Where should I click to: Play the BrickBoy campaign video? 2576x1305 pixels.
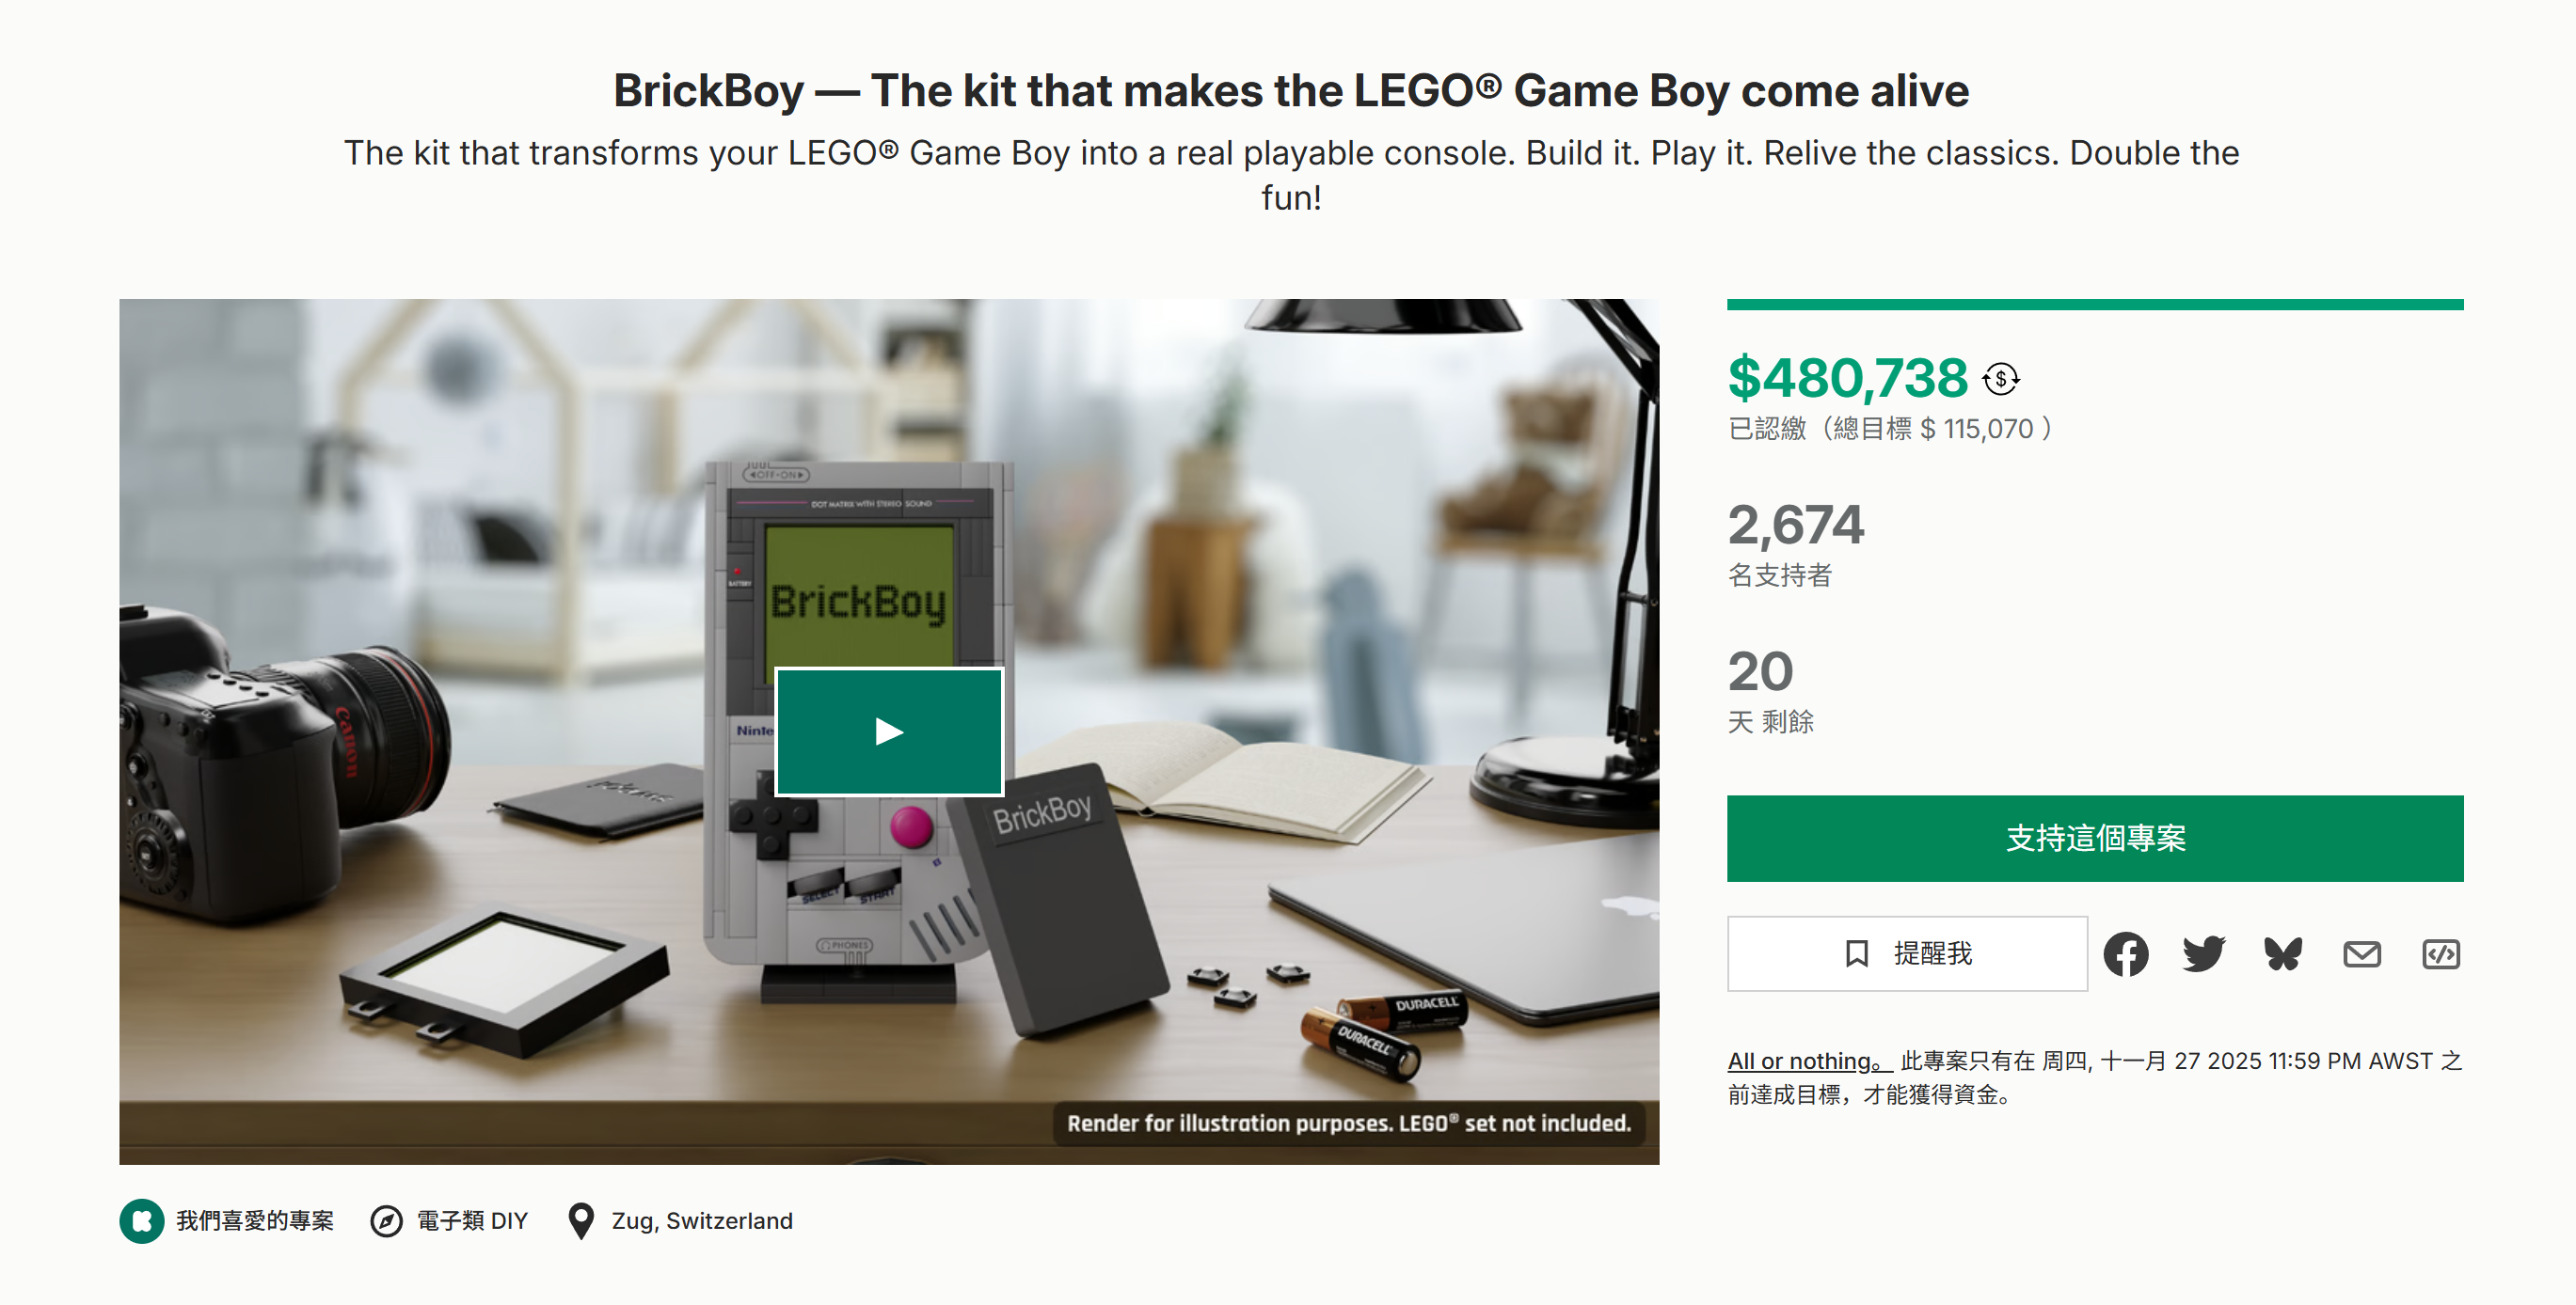(x=888, y=731)
